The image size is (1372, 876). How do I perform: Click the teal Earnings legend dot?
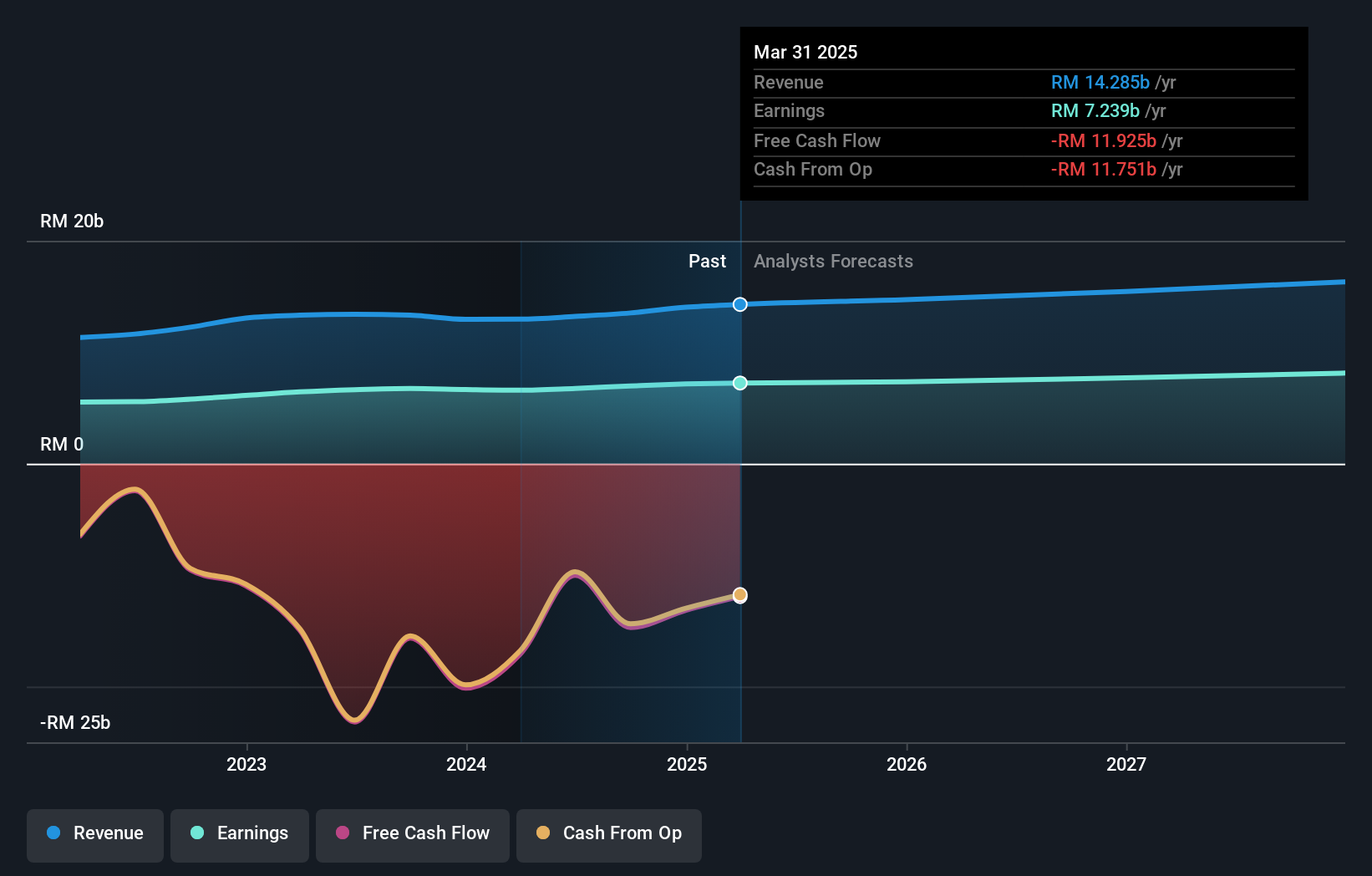(x=197, y=833)
